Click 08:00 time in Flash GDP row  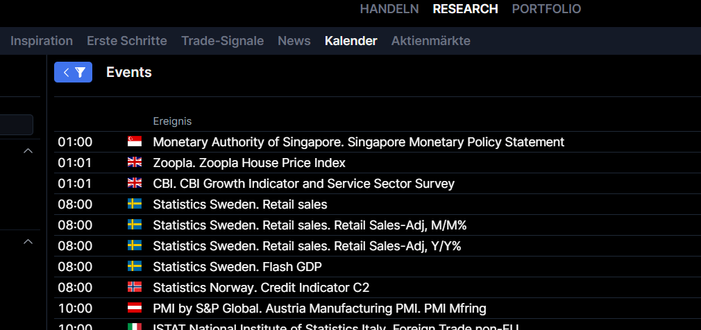(x=75, y=267)
